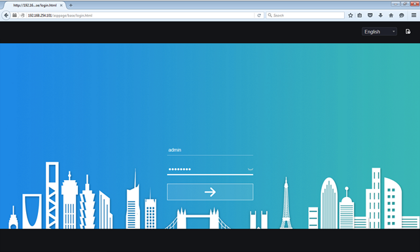Open the bookmarks list clipboard icon
420x252 pixels.
pyautogui.click(x=360, y=15)
